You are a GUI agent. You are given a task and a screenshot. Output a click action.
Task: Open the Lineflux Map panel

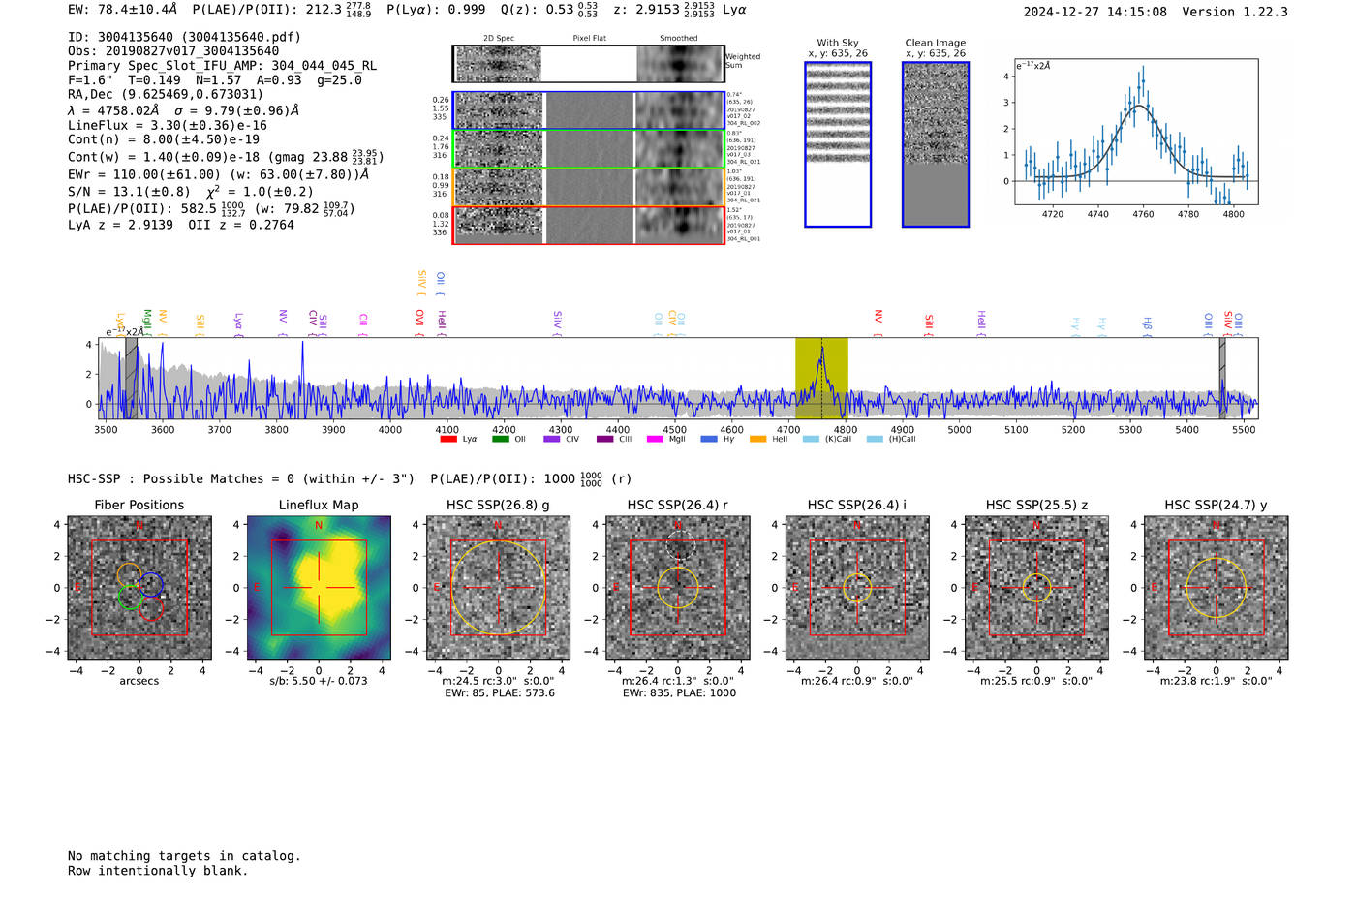click(x=319, y=588)
